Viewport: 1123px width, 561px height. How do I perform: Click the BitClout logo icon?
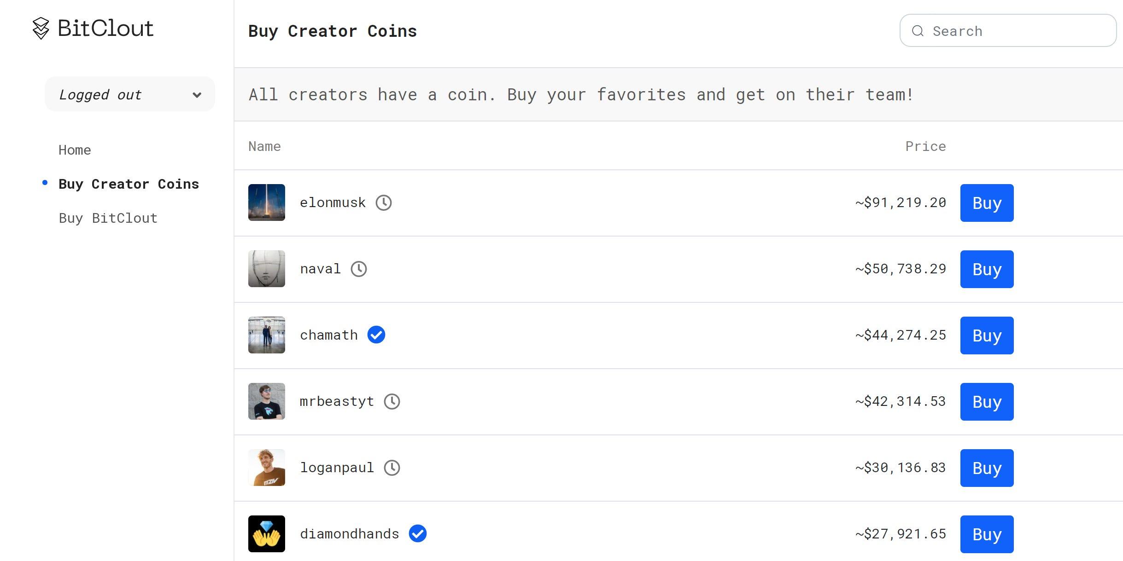pos(41,29)
